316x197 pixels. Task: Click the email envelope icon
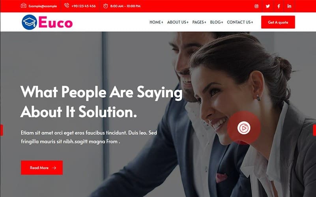(24, 6)
